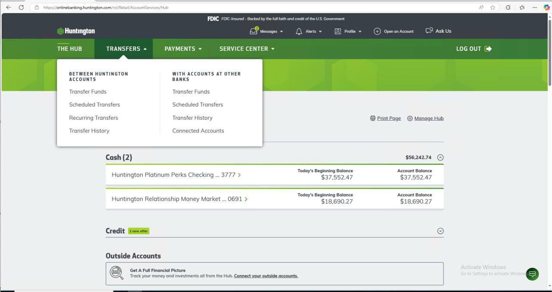Go to The Hub tab
Viewport: 552px width, 292px height.
(69, 49)
